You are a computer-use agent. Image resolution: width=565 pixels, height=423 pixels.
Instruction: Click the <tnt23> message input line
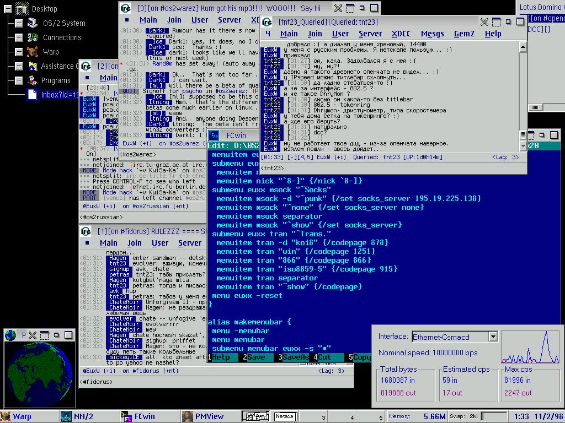click(393, 168)
